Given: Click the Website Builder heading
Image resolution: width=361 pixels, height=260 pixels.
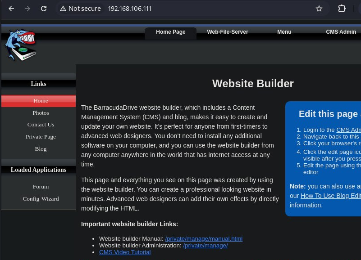Looking at the screenshot, I should pyautogui.click(x=253, y=84).
